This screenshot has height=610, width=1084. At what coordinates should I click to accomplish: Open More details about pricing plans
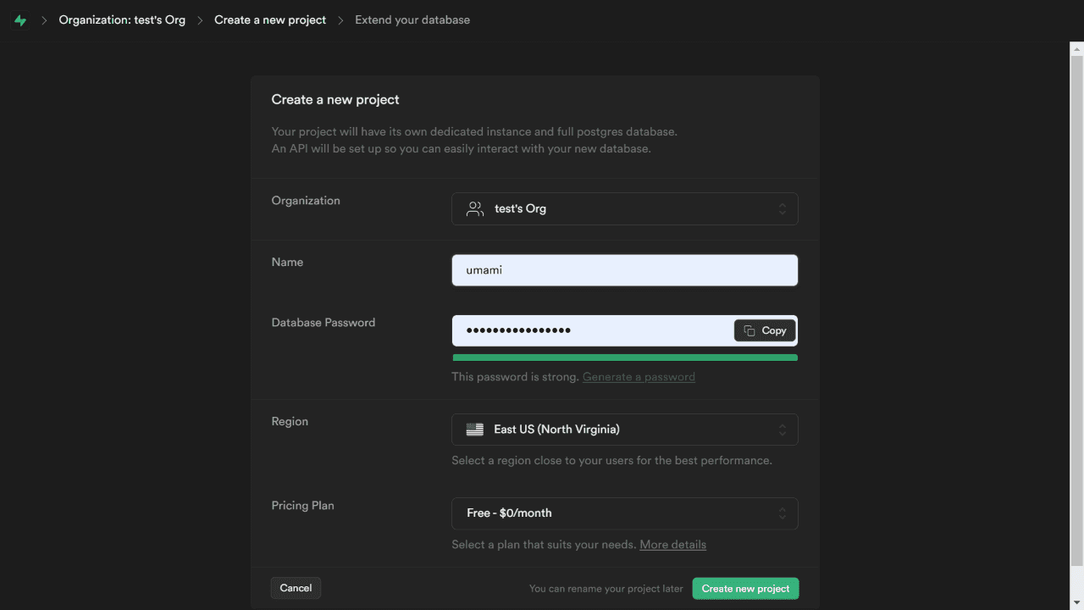point(672,544)
